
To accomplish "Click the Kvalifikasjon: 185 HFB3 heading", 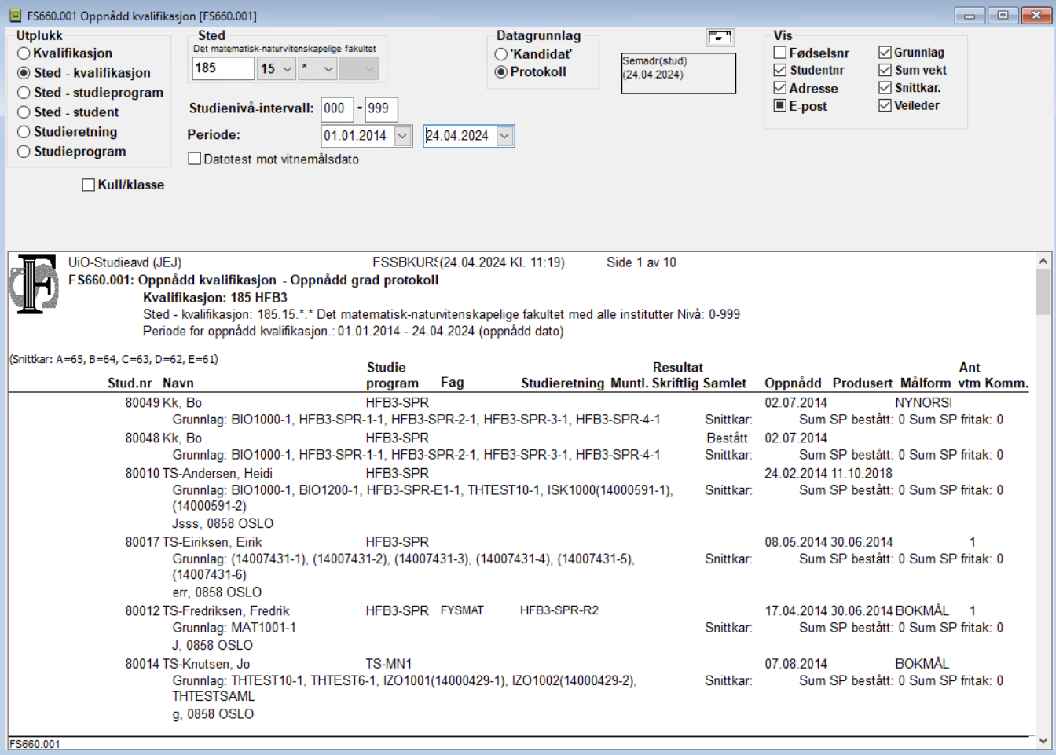I will 215,298.
